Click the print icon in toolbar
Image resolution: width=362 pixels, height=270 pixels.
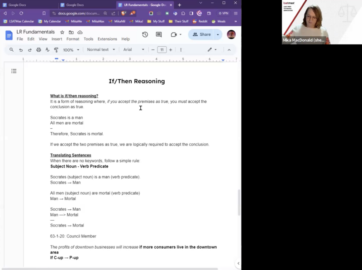click(38, 50)
